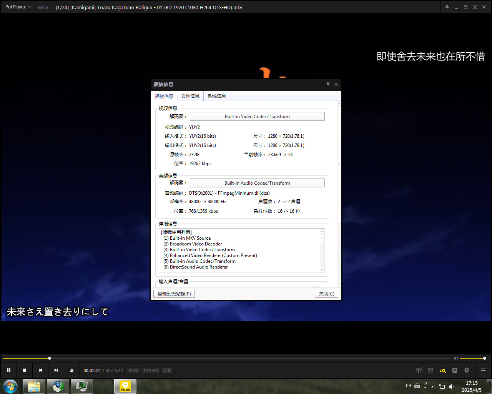Click the YUY2 video codec badge
This screenshot has height=394, width=492.
coord(133,371)
